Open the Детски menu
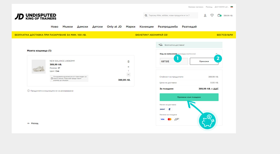This screenshot has height=154, width=280. (97, 27)
